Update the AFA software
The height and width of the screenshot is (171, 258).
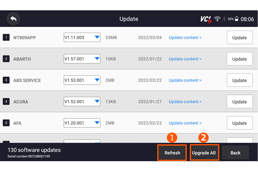240,123
